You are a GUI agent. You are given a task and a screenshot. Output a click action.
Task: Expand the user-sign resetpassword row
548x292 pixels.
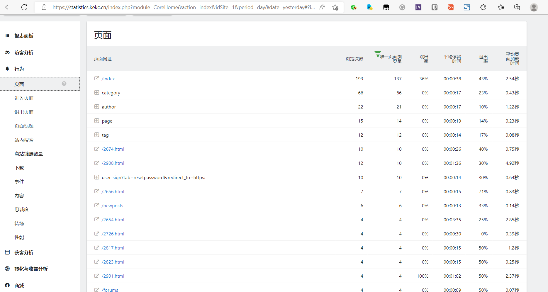coord(96,177)
